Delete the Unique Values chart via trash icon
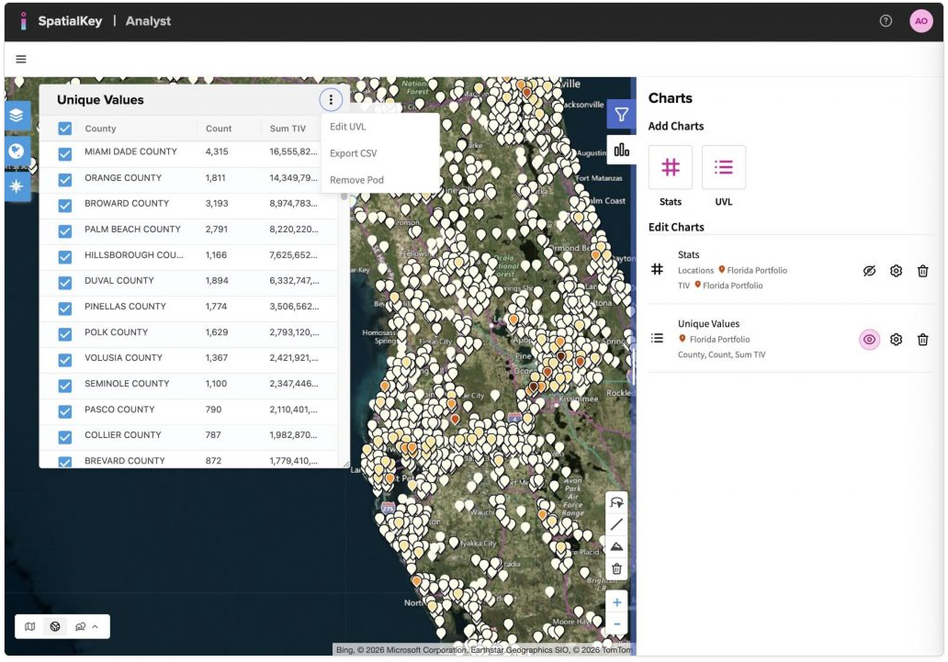The height and width of the screenshot is (662, 948). click(922, 340)
